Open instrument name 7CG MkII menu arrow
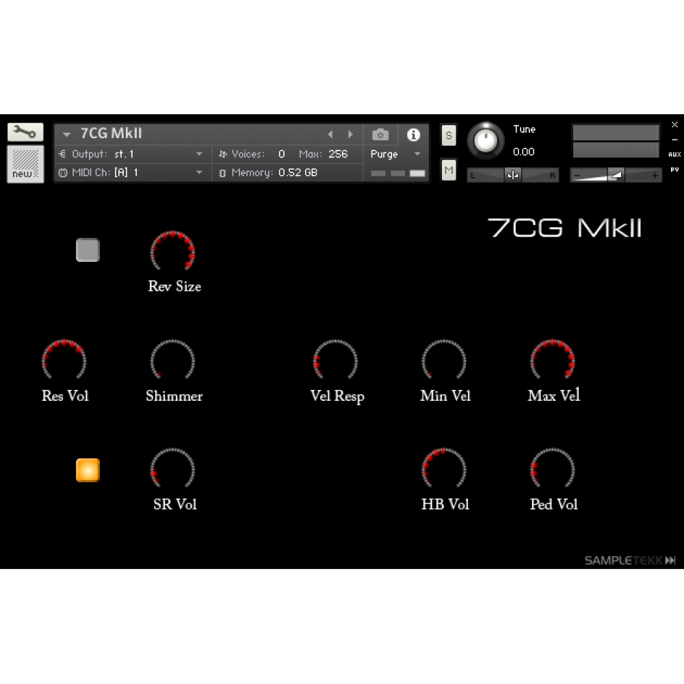 pyautogui.click(x=67, y=135)
